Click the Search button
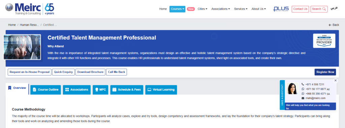Image resolution: width=345 pixels, height=128 pixels. pos(319,9)
